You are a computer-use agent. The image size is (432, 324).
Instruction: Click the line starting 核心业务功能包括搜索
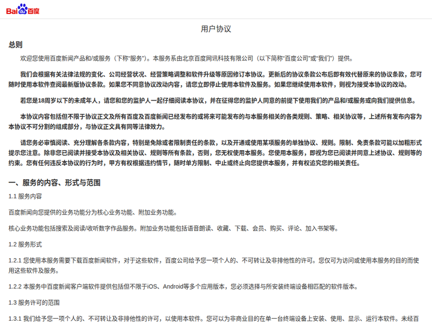(x=173, y=228)
